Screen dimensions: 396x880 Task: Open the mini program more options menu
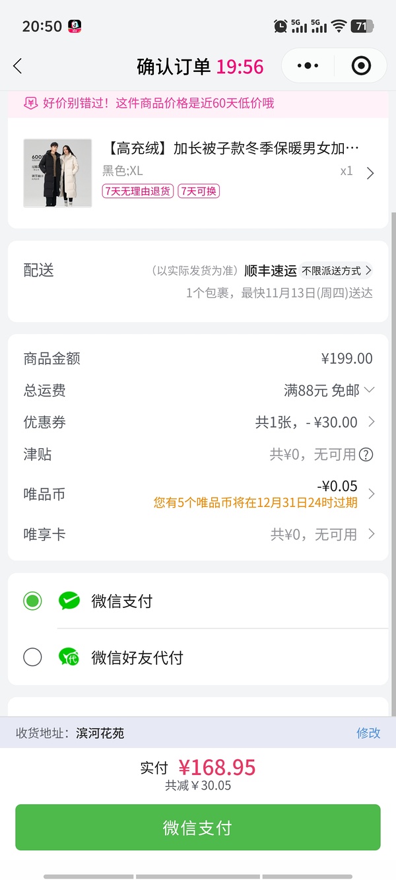click(306, 66)
